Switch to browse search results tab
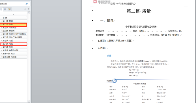This screenshot has width=196, height=103. coord(9,9)
